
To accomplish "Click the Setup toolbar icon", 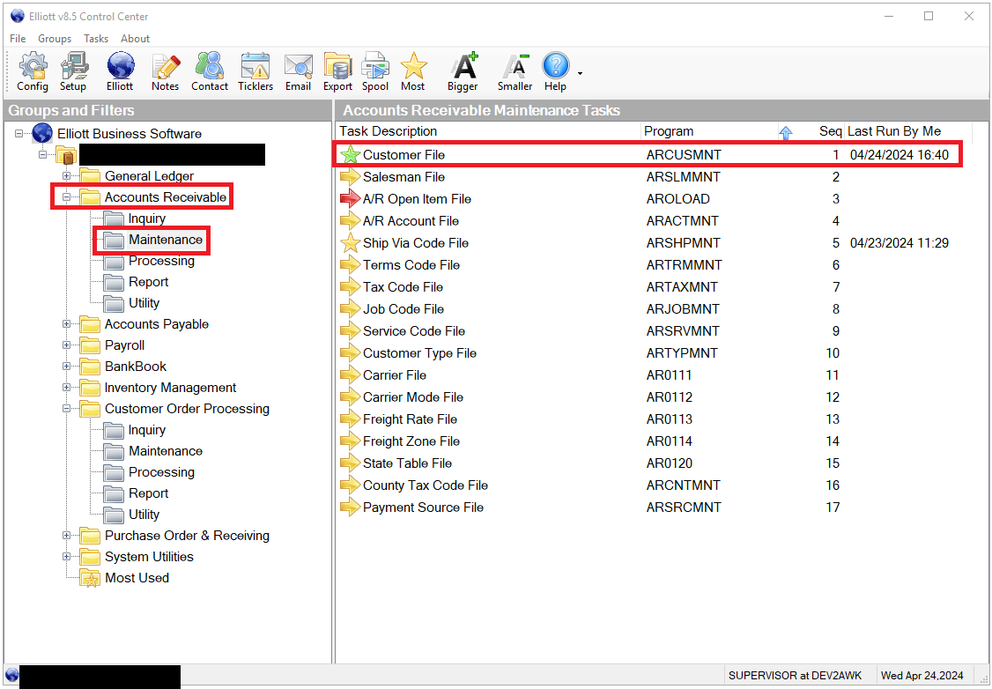I will click(x=73, y=71).
